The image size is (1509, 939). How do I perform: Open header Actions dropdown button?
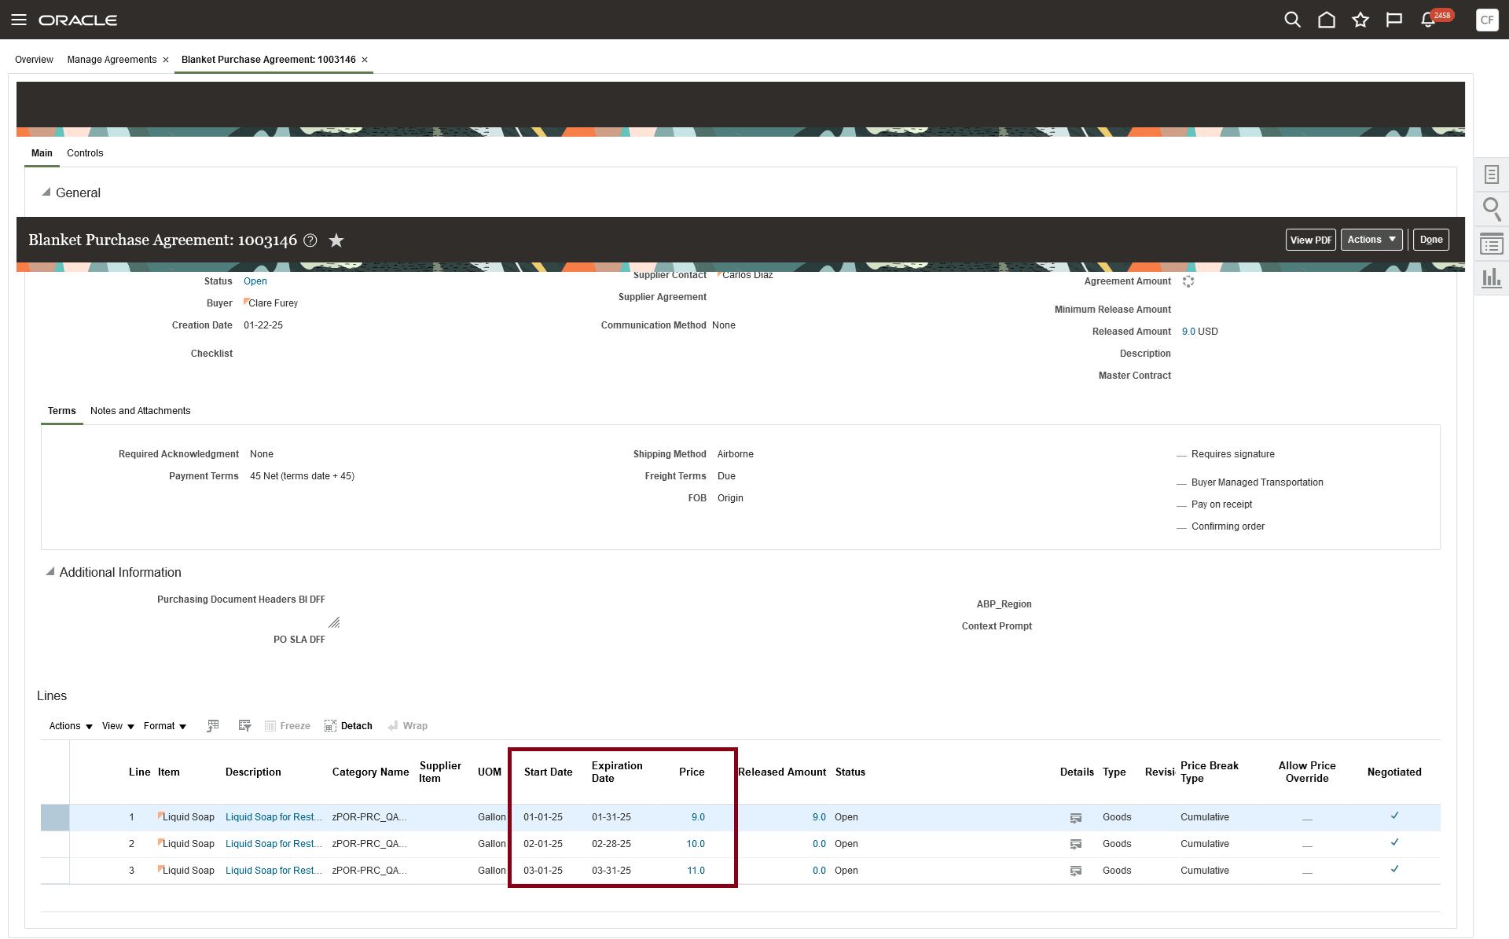click(x=1371, y=240)
